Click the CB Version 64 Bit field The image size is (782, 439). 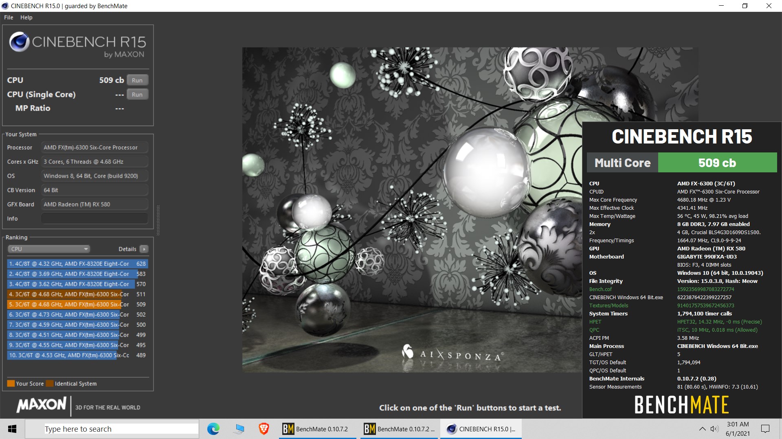(94, 190)
